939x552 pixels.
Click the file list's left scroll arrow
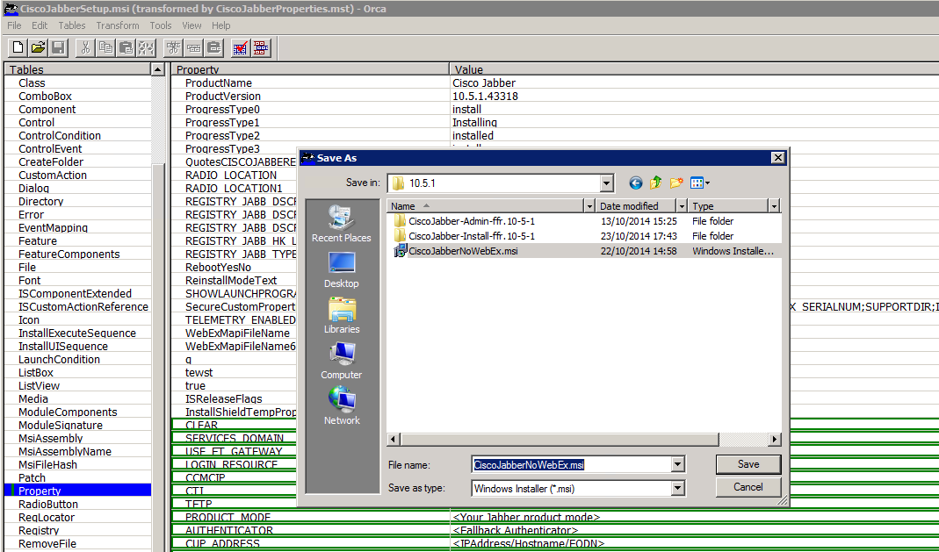(x=394, y=440)
